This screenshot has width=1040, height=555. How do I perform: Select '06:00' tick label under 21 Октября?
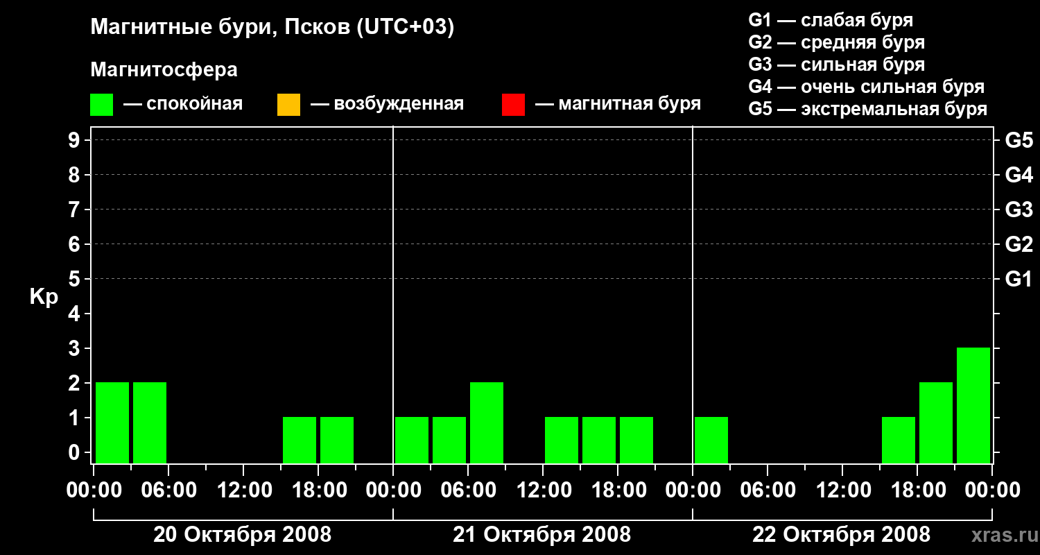(468, 490)
